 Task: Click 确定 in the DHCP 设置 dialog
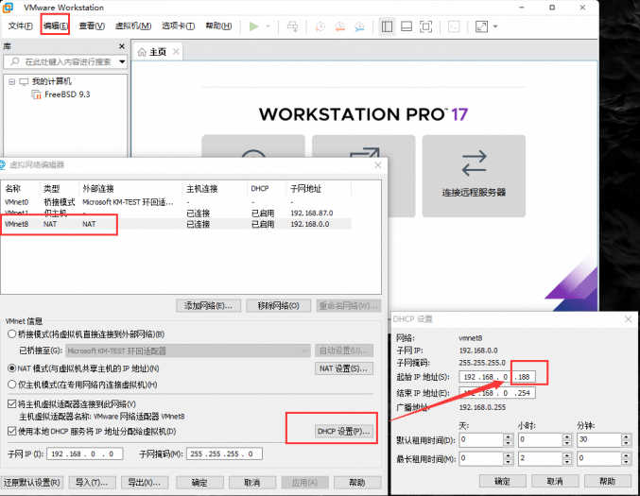[x=502, y=481]
